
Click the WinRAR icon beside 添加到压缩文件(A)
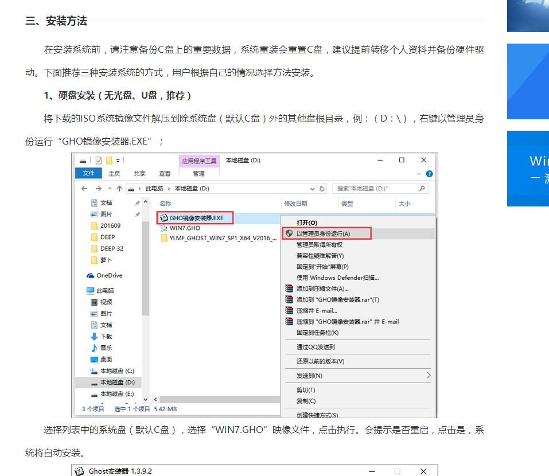pos(289,288)
